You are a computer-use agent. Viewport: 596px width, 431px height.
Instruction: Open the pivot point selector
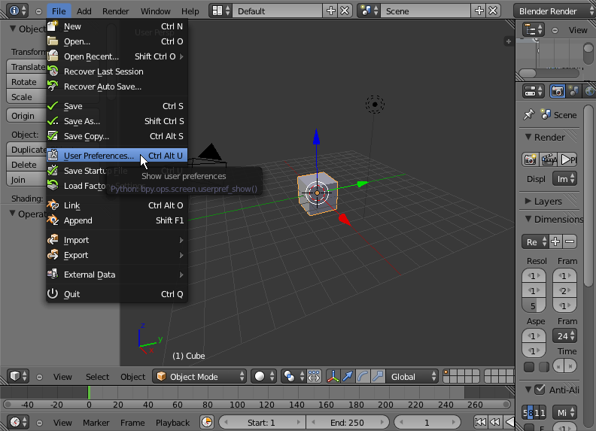coord(293,377)
